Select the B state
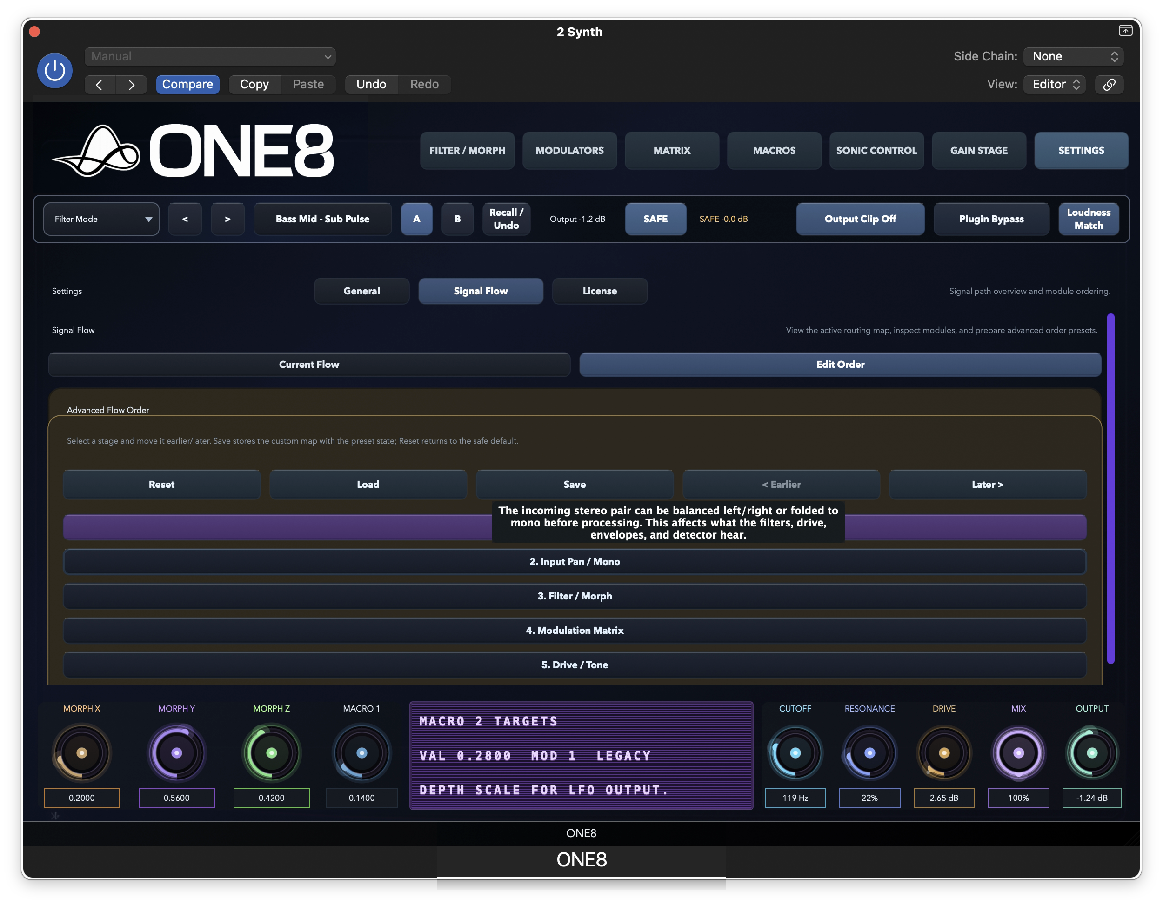The width and height of the screenshot is (1163, 905). tap(457, 219)
